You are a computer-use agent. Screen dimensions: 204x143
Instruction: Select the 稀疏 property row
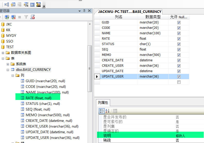pos(151,140)
